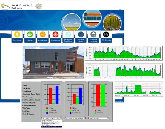Click the Day Lighting tab label

coord(17,40)
